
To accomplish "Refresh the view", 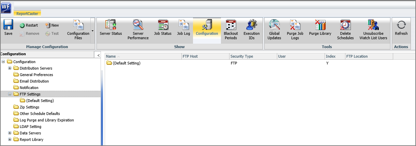I will 401,28.
